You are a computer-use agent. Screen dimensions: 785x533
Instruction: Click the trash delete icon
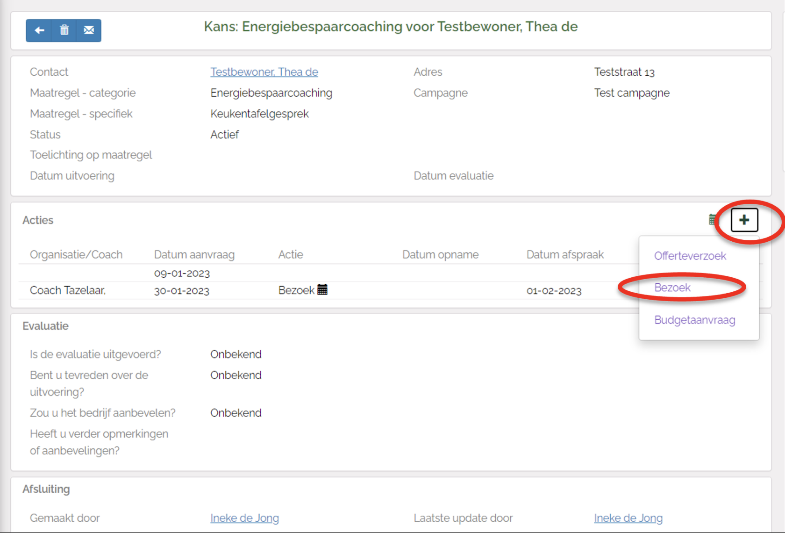[x=64, y=30]
